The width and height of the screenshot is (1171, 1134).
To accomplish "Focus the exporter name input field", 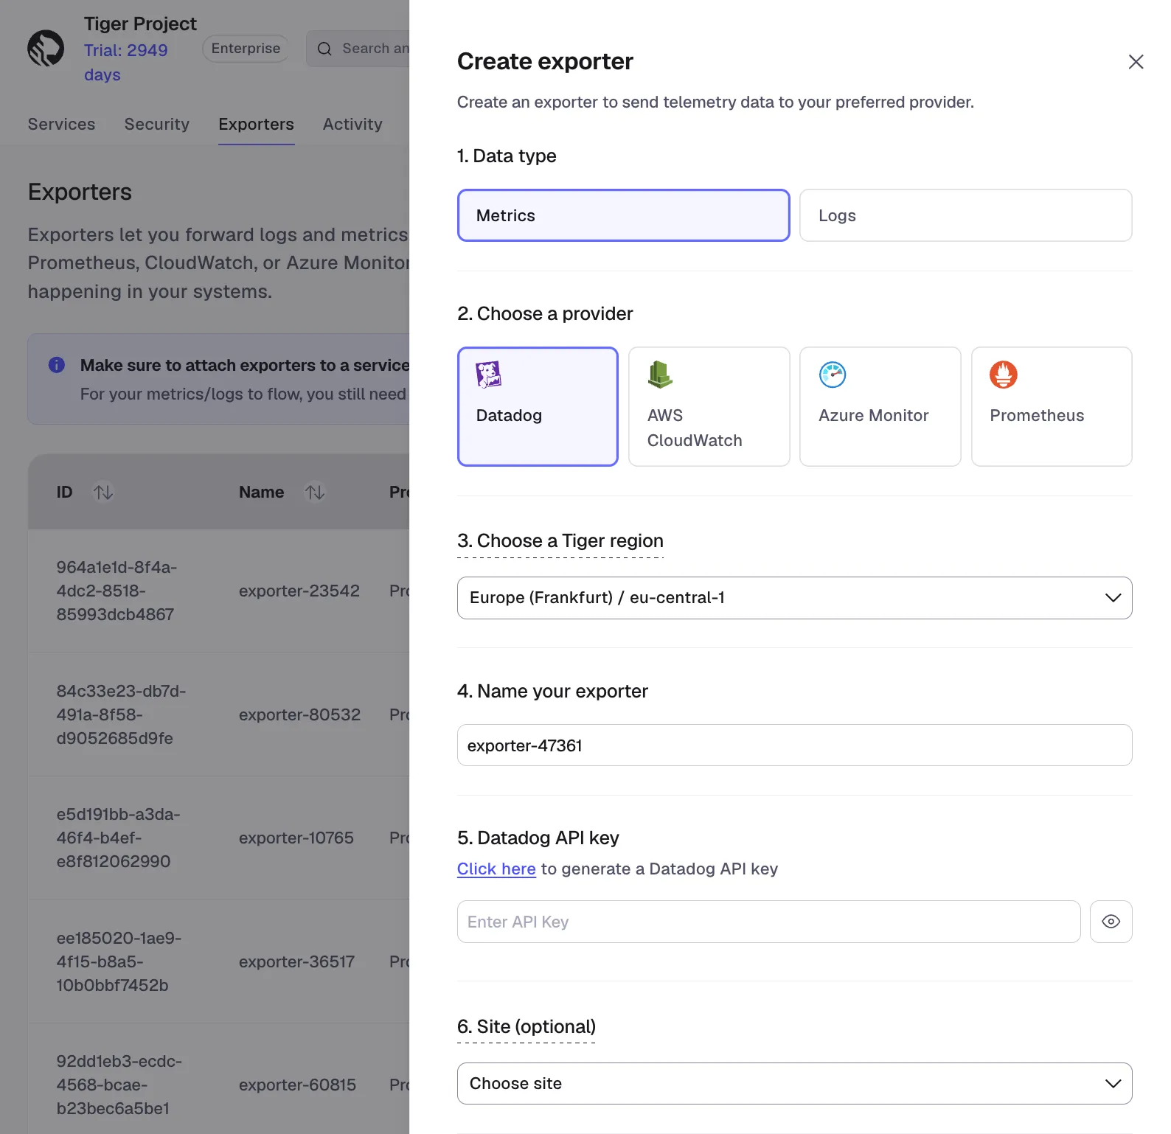I will click(794, 745).
